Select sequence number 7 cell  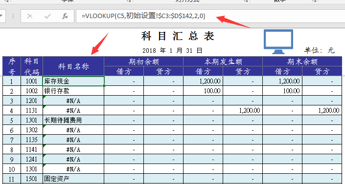pyautogui.click(x=12, y=140)
